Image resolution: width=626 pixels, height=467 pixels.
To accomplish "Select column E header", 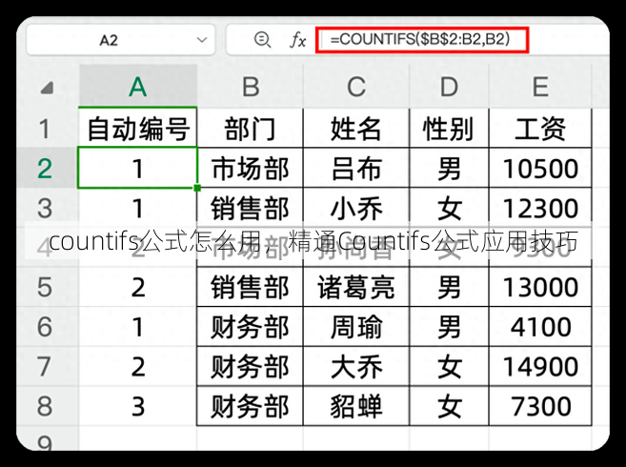I will point(540,87).
